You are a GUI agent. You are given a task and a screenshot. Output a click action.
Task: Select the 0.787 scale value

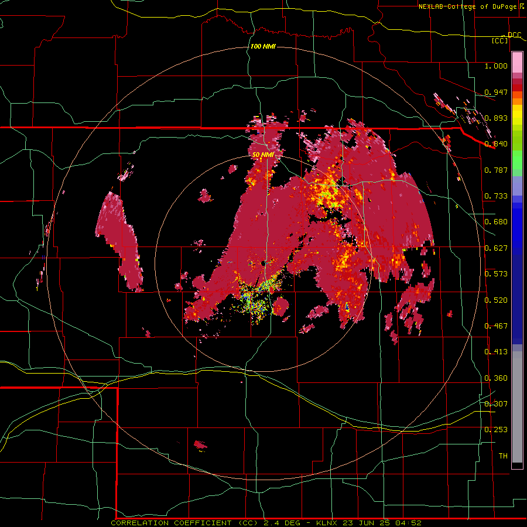pos(496,170)
